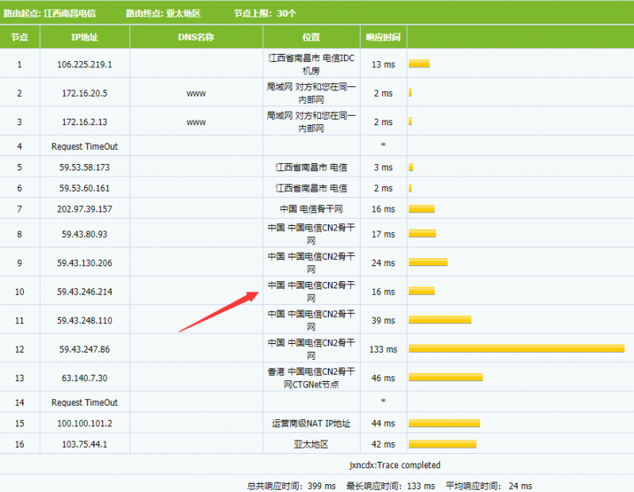The image size is (634, 492).
Task: Click the 节点 column header
Action: [x=19, y=37]
